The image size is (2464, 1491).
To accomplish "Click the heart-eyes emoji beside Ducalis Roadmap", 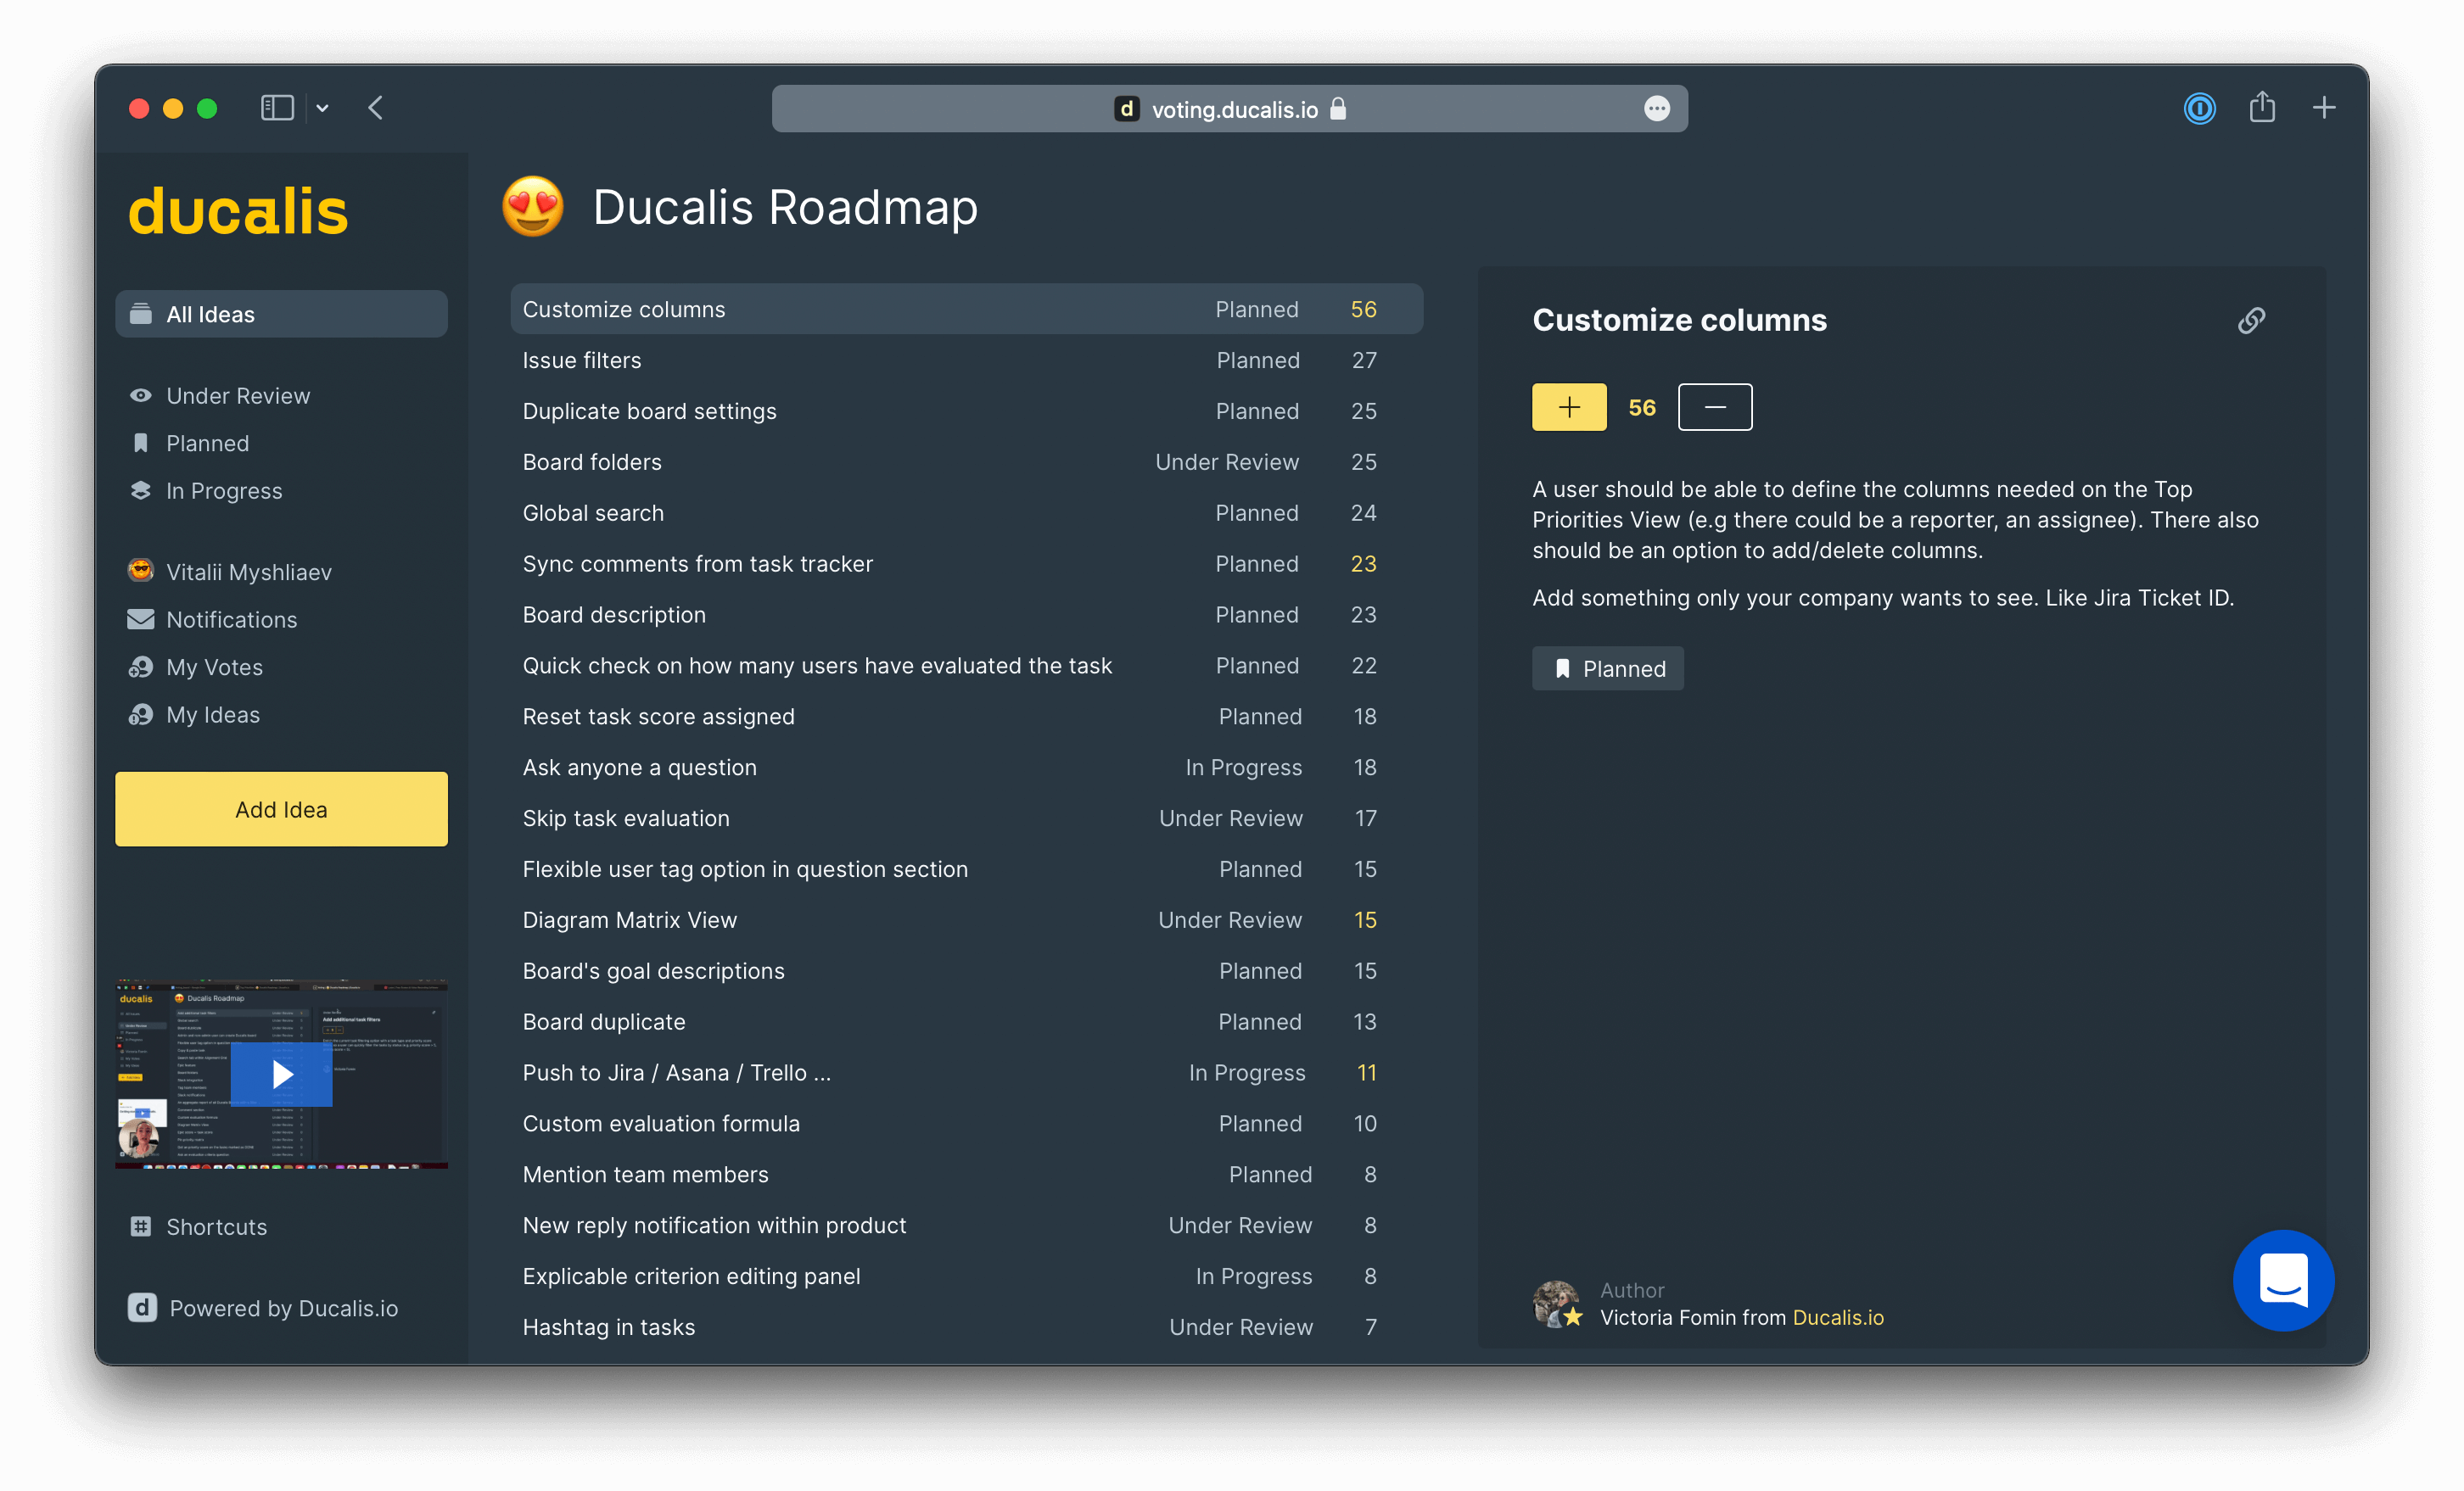I will point(533,207).
